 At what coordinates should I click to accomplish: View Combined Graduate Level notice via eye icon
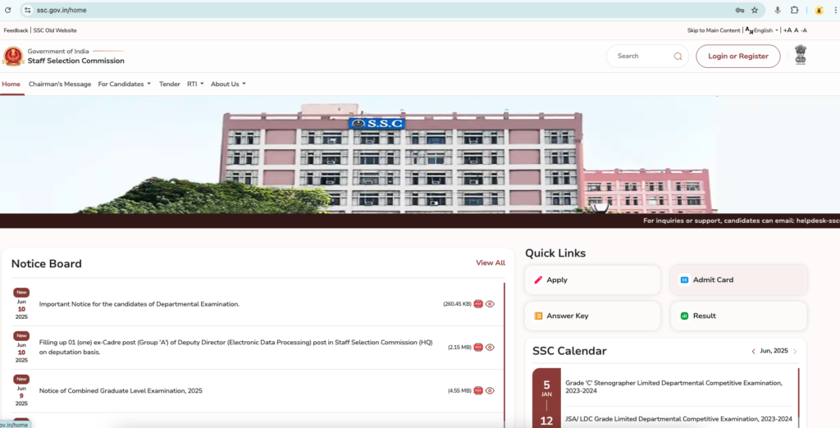(490, 390)
